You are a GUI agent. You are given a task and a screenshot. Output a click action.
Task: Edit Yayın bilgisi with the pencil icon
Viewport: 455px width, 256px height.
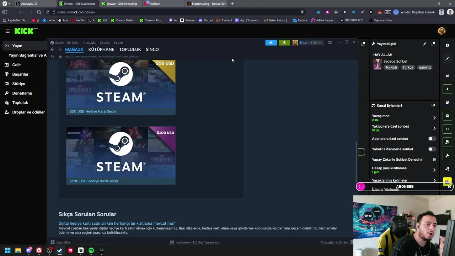click(x=424, y=44)
